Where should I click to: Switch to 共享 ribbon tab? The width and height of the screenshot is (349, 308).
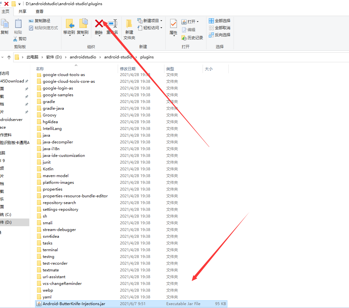point(23,12)
